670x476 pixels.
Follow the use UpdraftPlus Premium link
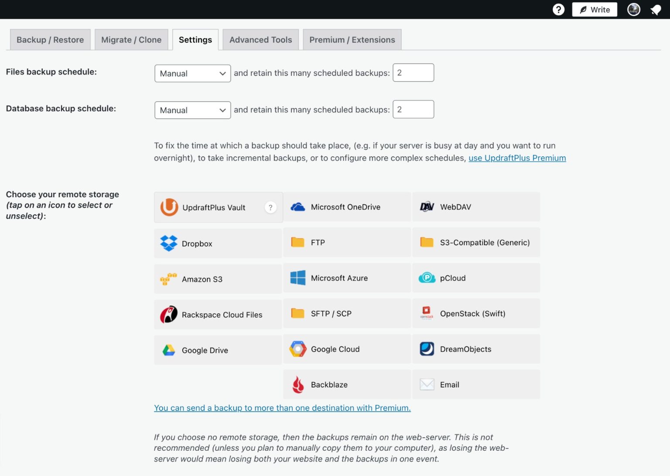tap(517, 158)
